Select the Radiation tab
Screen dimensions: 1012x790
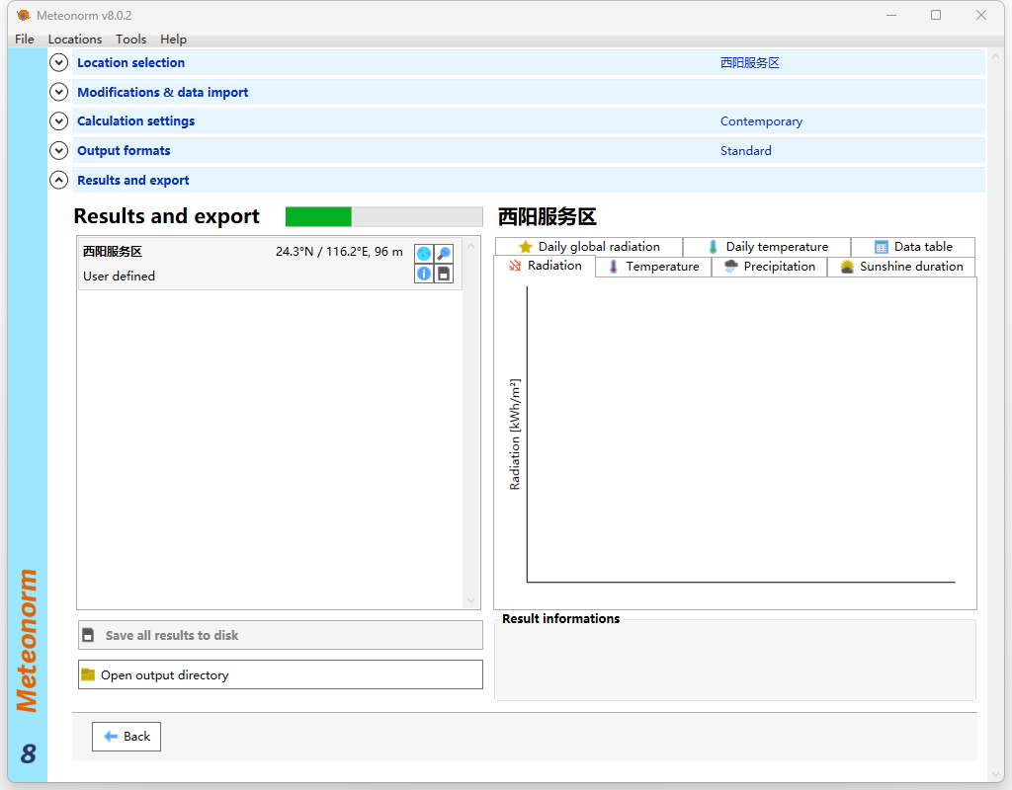point(545,266)
